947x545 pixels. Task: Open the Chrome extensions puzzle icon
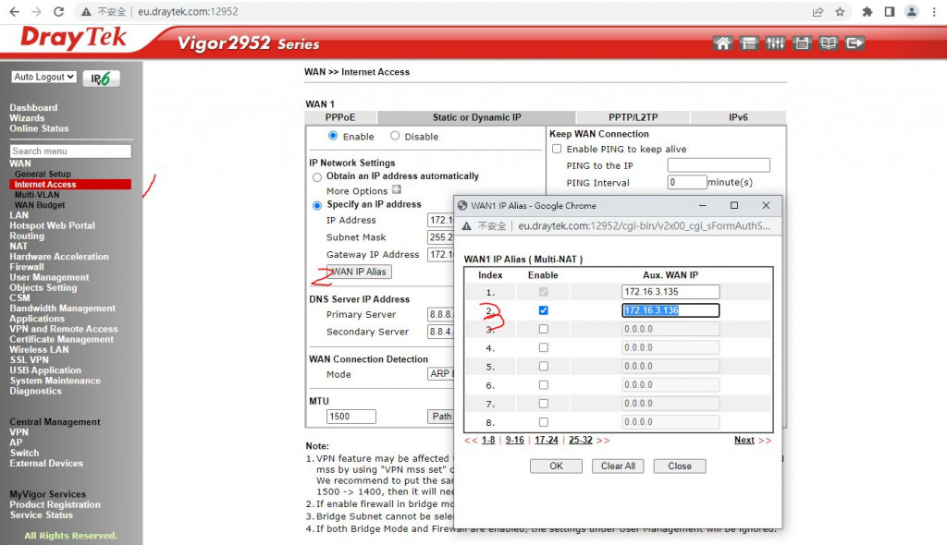pos(867,11)
